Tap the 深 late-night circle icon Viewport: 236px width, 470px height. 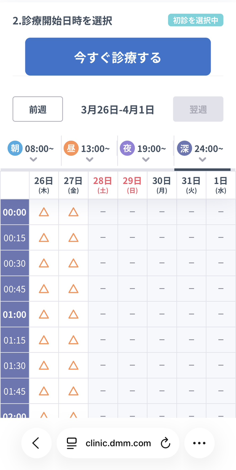click(x=184, y=148)
